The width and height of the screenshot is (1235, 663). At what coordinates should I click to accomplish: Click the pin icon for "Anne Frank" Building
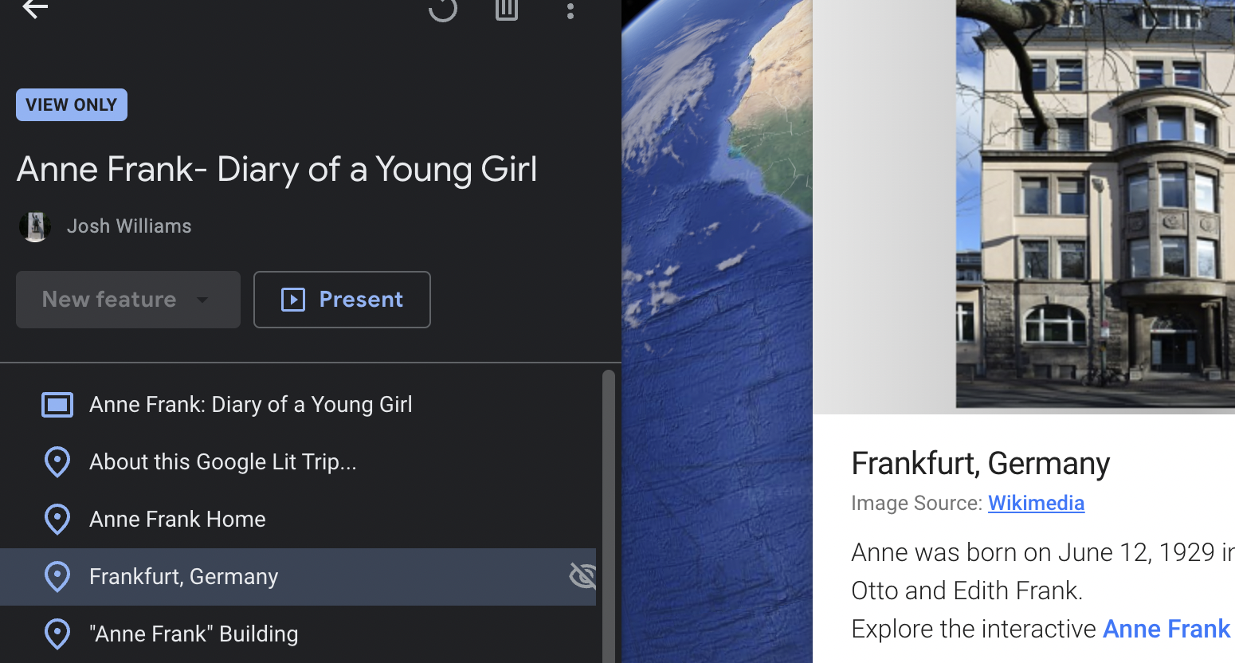57,634
